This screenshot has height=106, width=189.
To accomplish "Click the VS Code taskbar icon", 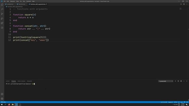I will point(17,105).
